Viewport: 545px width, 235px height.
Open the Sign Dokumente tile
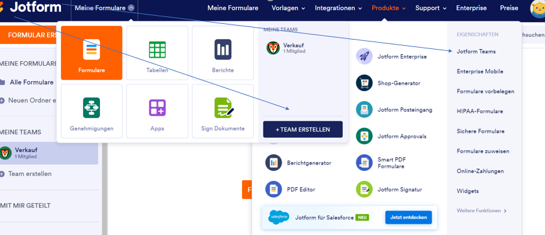tap(223, 111)
